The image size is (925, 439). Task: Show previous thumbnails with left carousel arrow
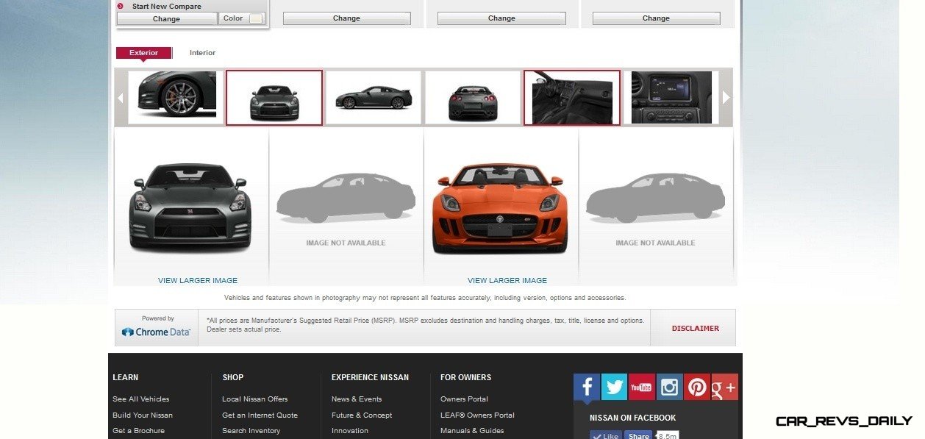pyautogui.click(x=121, y=97)
